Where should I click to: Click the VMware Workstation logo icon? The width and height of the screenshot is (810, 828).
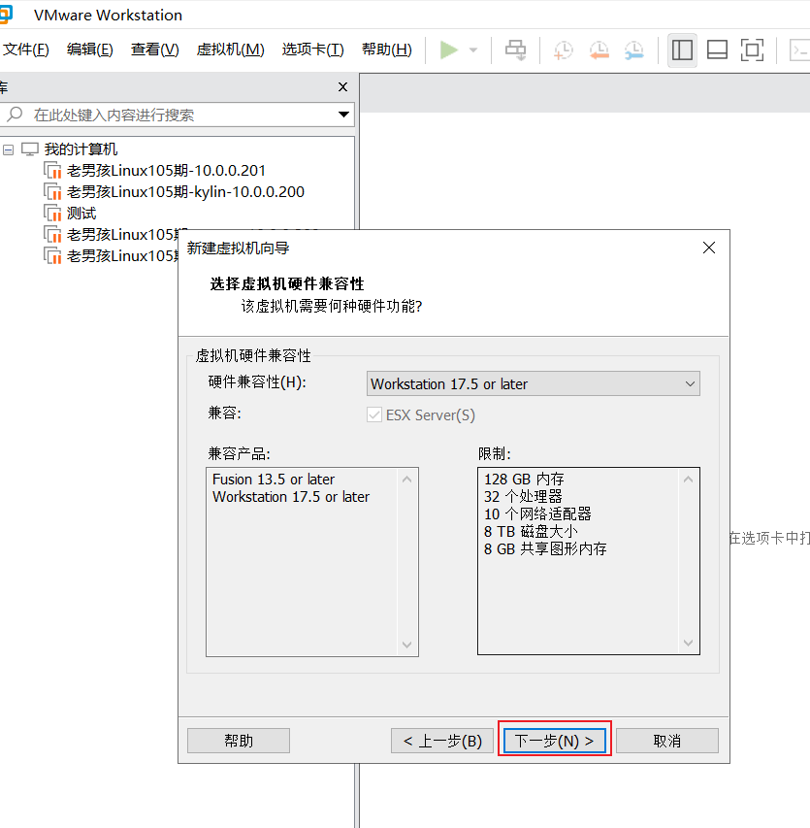click(6, 15)
